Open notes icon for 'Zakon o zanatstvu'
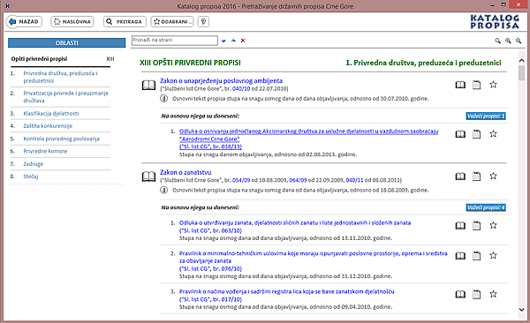 pos(477,177)
